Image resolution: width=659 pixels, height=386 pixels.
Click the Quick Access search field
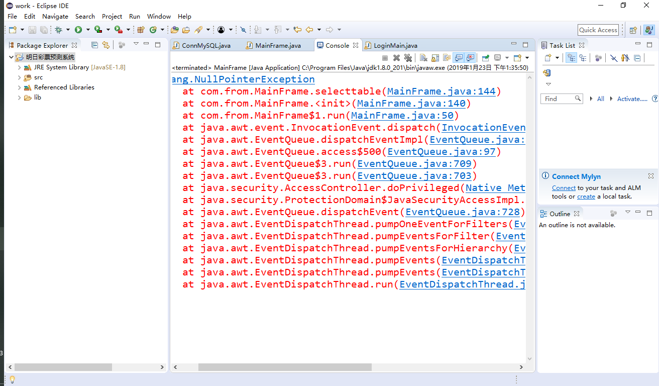tap(598, 30)
